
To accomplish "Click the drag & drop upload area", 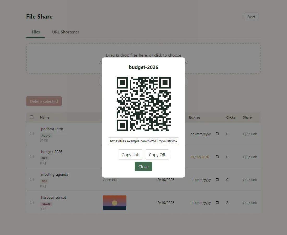I will point(143,58).
